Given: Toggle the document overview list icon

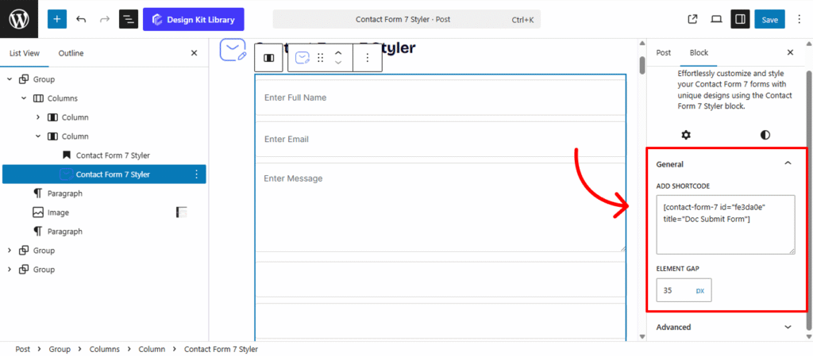Looking at the screenshot, I should pyautogui.click(x=128, y=19).
